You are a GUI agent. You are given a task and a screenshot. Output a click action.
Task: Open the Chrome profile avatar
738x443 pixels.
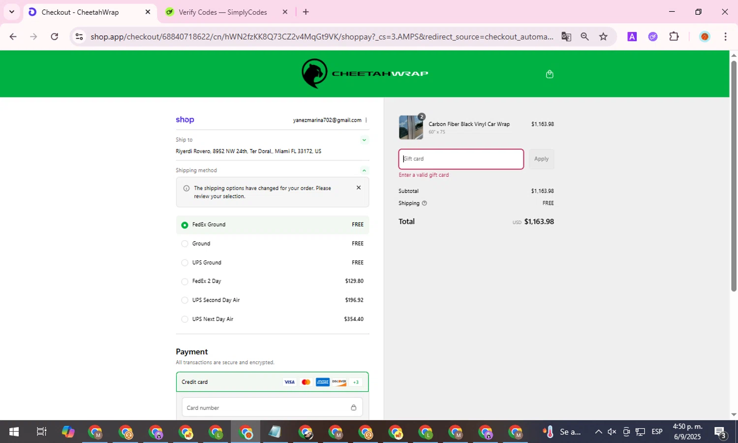coord(705,36)
